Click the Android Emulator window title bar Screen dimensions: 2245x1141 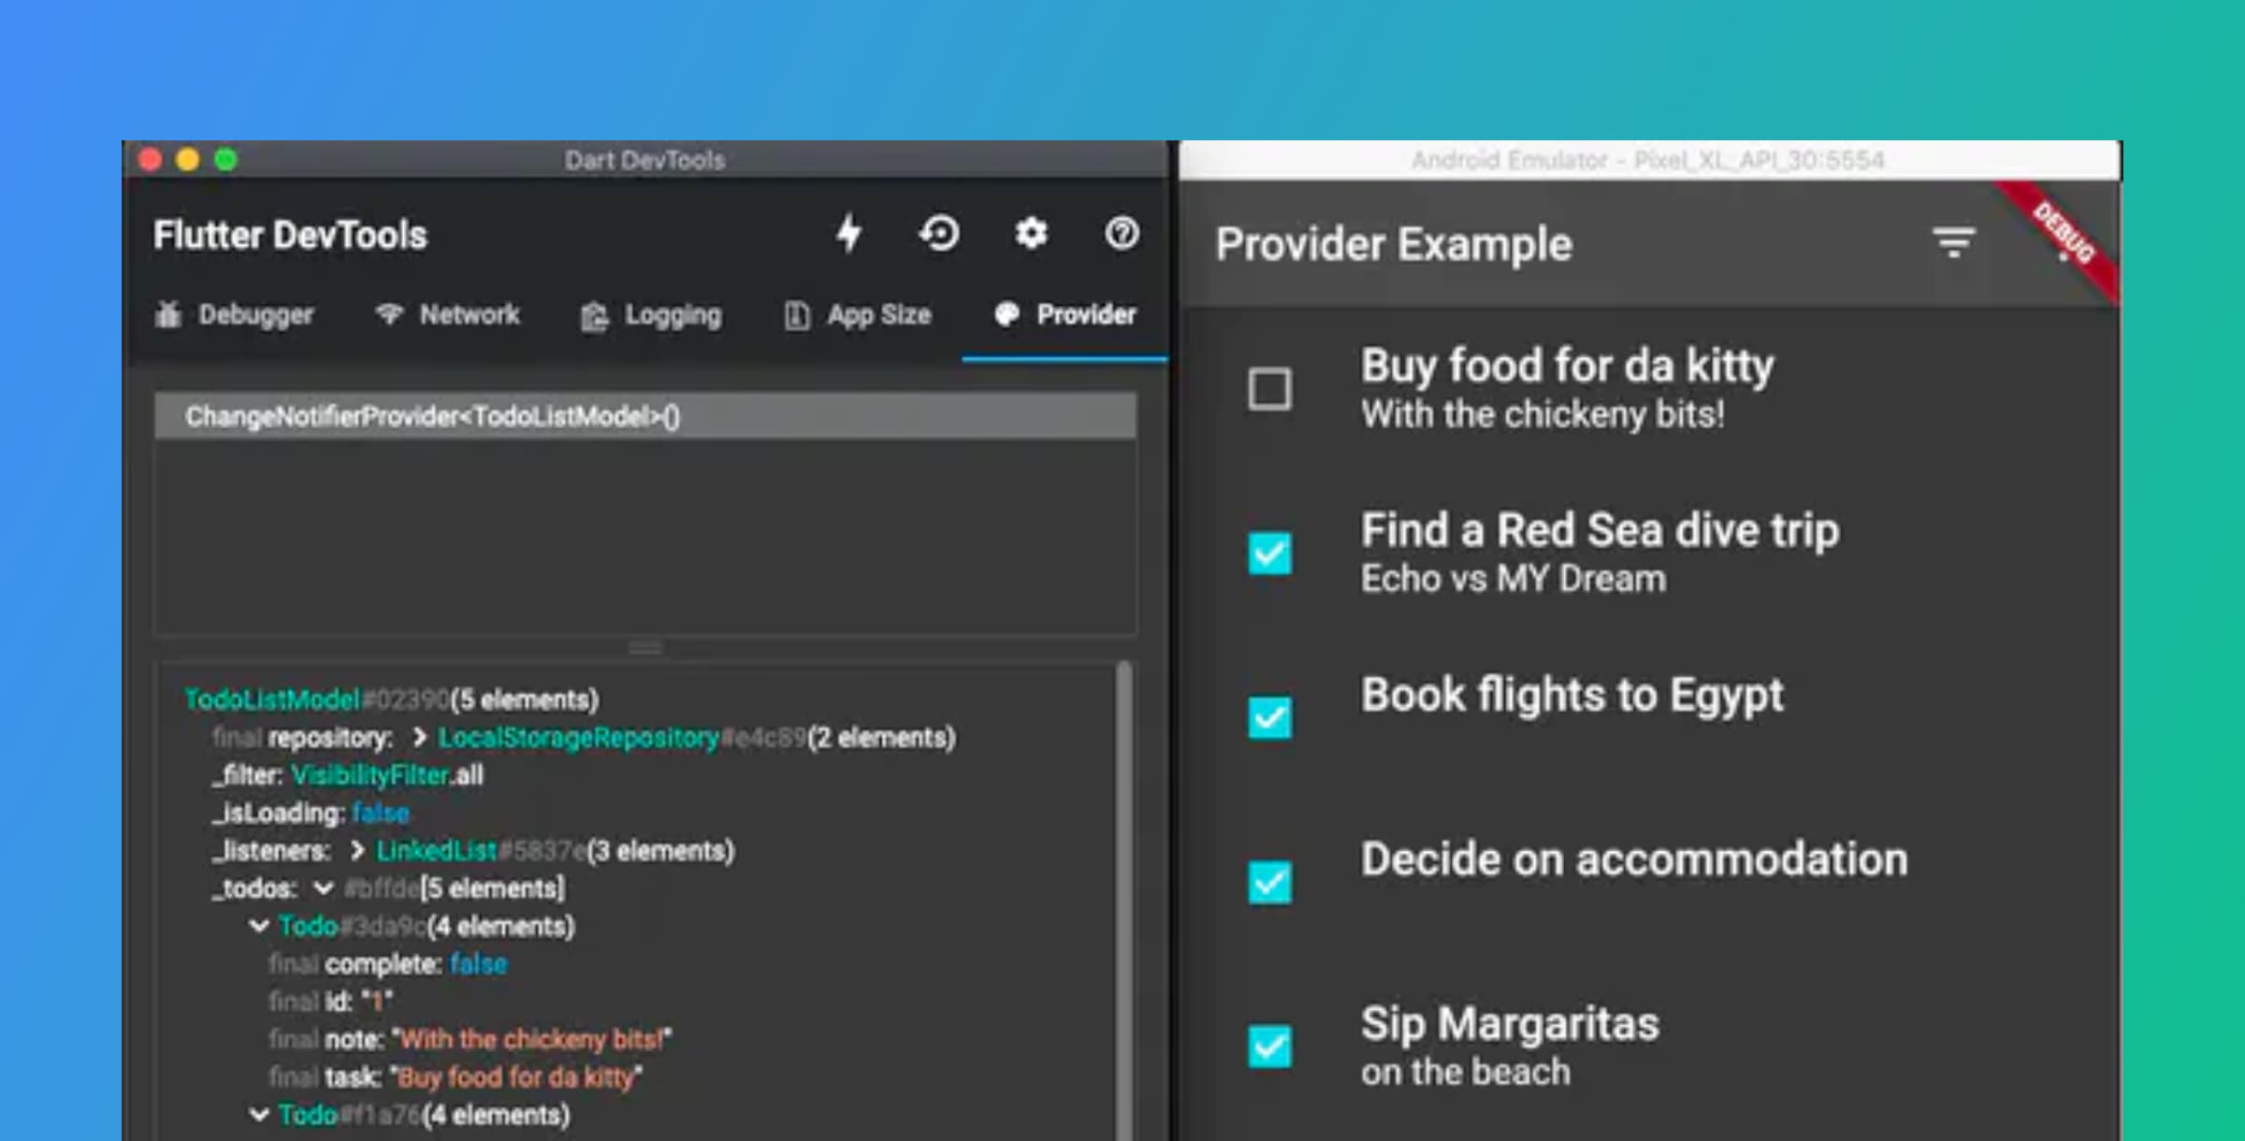pyautogui.click(x=1648, y=160)
